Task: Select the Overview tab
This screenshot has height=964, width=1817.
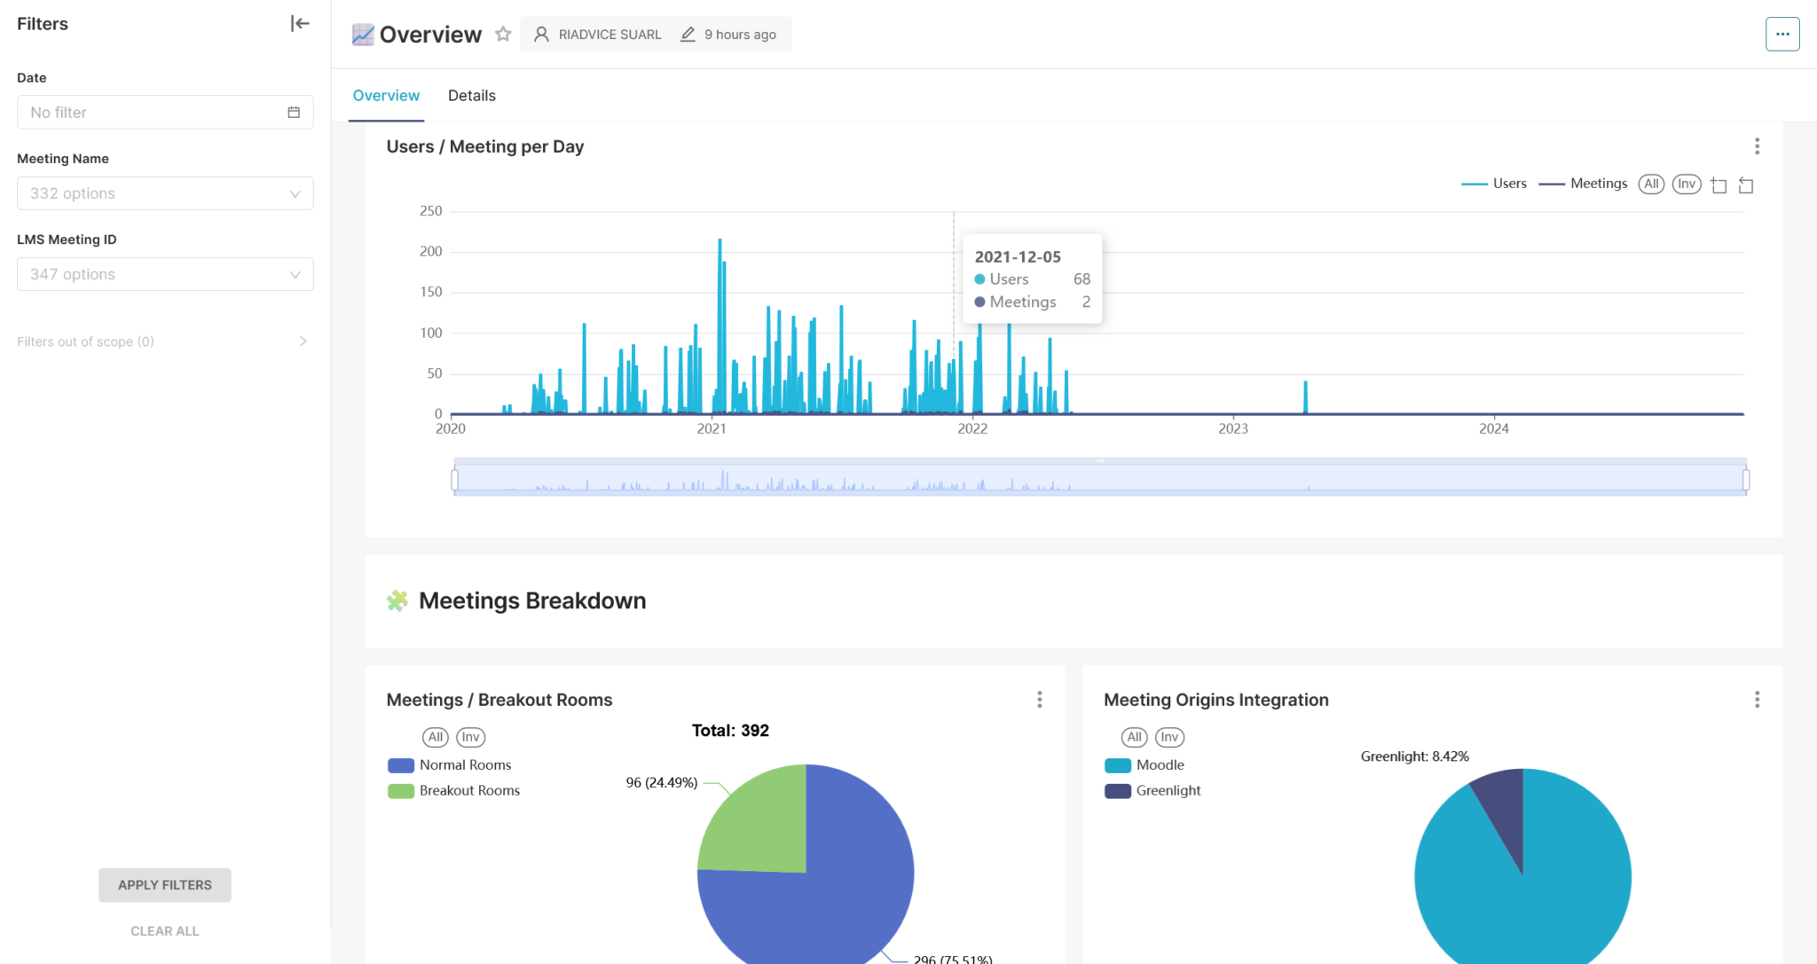Action: 386,96
